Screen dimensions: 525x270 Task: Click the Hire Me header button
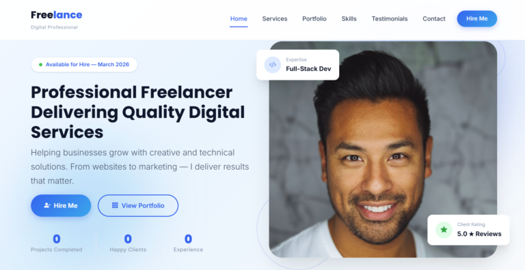tap(476, 18)
